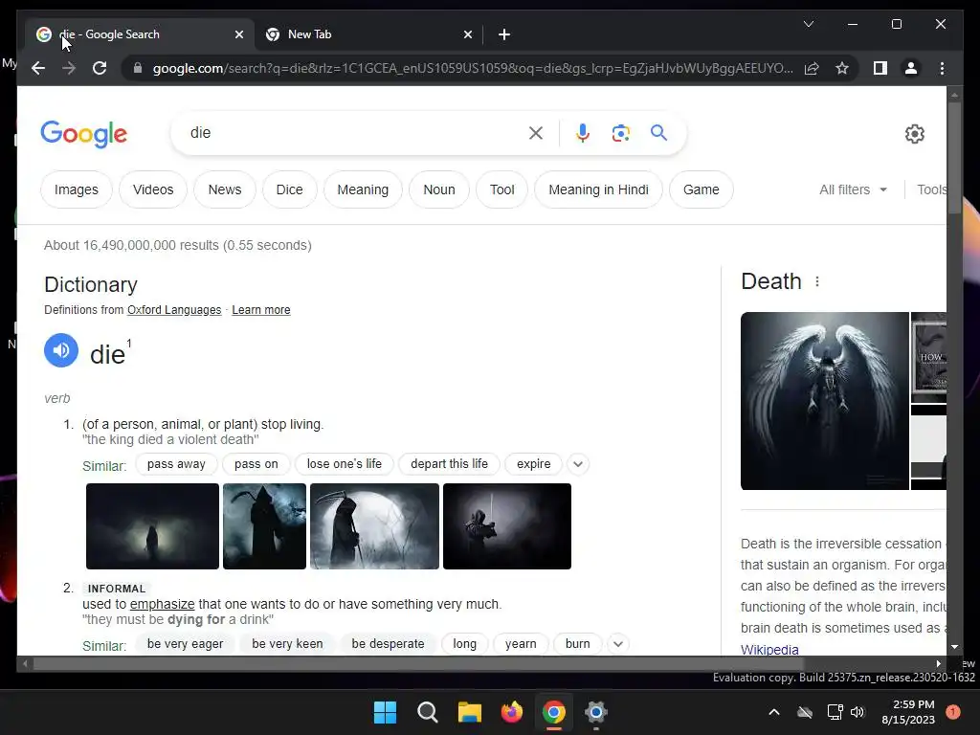Open Chrome's three-dot menu

tap(942, 68)
